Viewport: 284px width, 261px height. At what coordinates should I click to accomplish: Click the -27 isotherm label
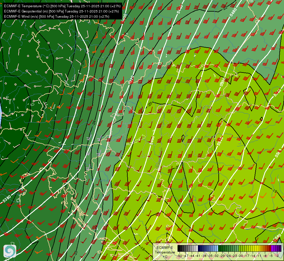(x=82, y=63)
